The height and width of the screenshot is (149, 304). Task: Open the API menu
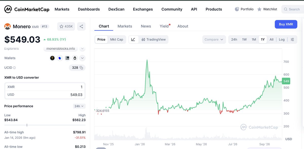(x=194, y=9)
